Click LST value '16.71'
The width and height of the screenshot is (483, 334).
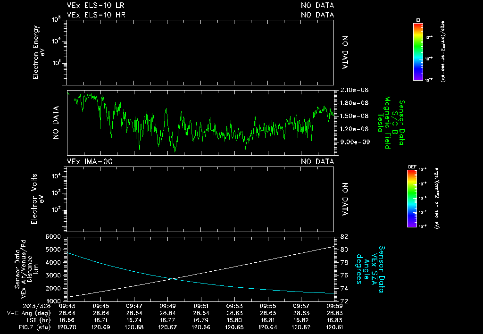(100, 320)
